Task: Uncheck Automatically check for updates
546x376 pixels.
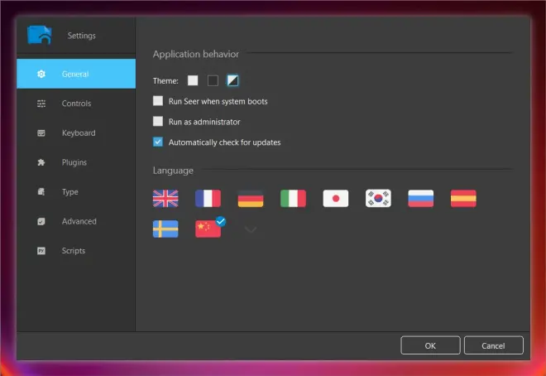Action: 158,142
